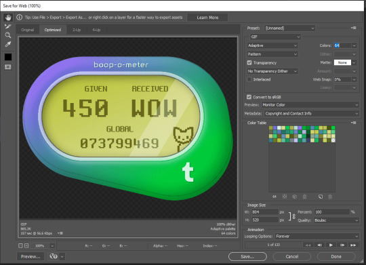366x265 pixels.
Task: Switch to the 4-Up tab
Action: coord(96,30)
